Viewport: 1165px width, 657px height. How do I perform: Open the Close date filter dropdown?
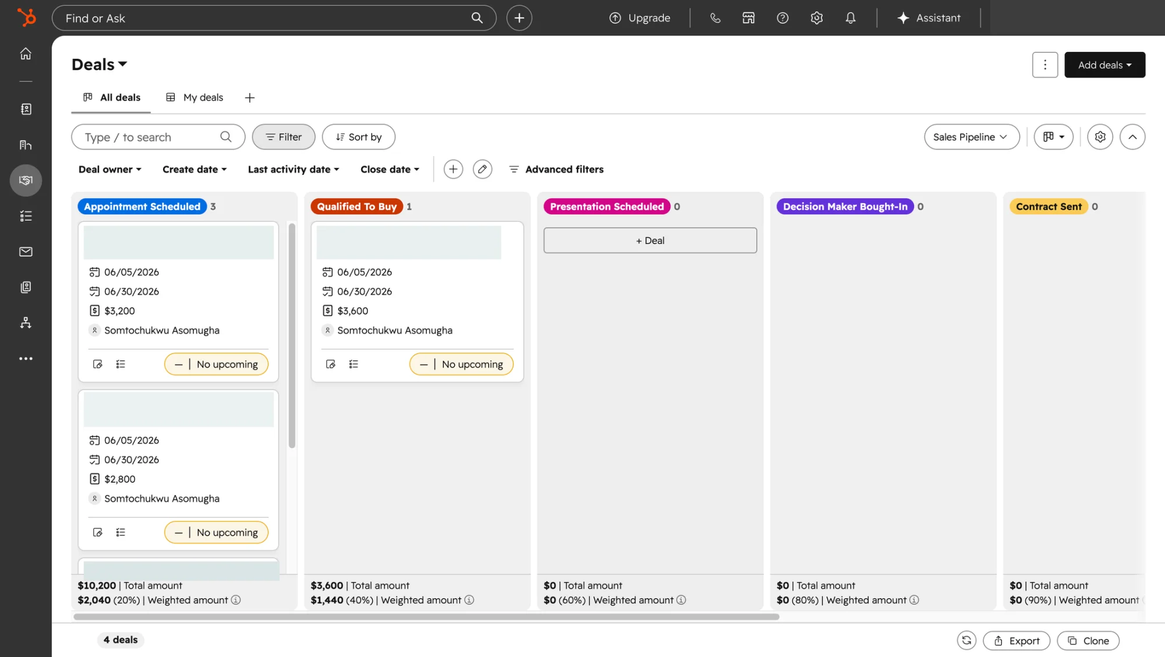pos(390,169)
